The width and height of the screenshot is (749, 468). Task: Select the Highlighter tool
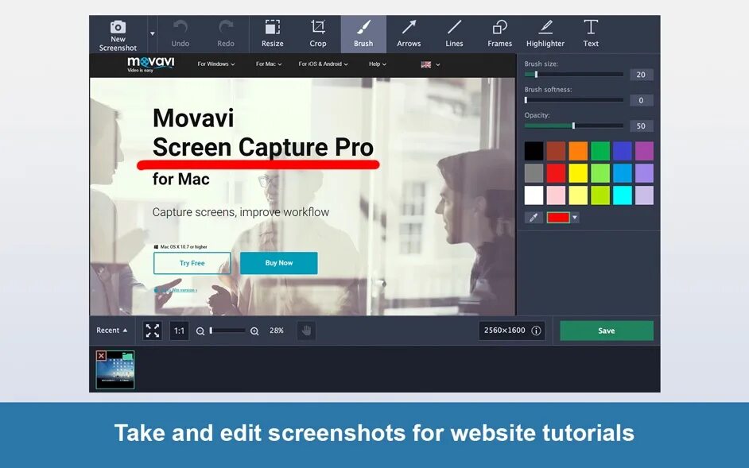pos(545,34)
